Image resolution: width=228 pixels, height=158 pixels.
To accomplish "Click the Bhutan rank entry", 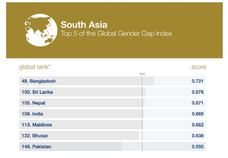I will pyautogui.click(x=35, y=136).
